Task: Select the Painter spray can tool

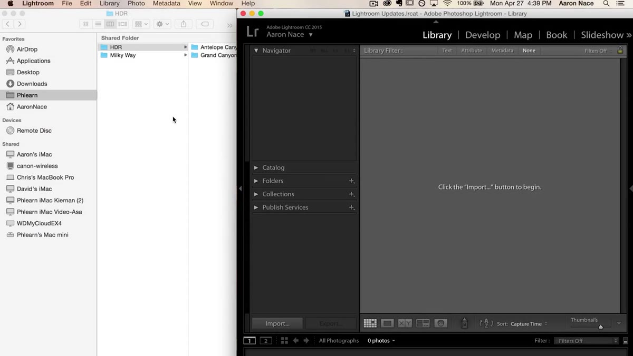Action: point(464,323)
